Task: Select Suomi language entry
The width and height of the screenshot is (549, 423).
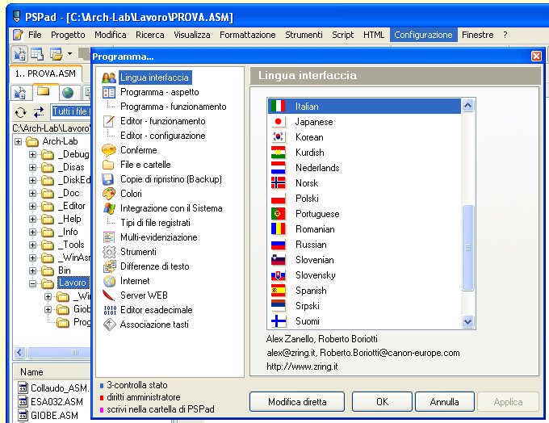Action: 364,321
